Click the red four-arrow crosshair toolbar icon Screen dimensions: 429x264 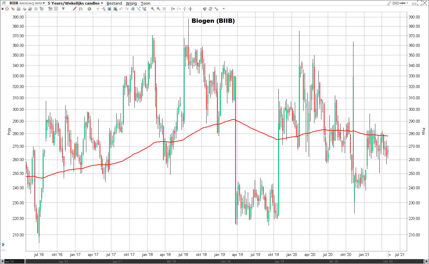7,9
